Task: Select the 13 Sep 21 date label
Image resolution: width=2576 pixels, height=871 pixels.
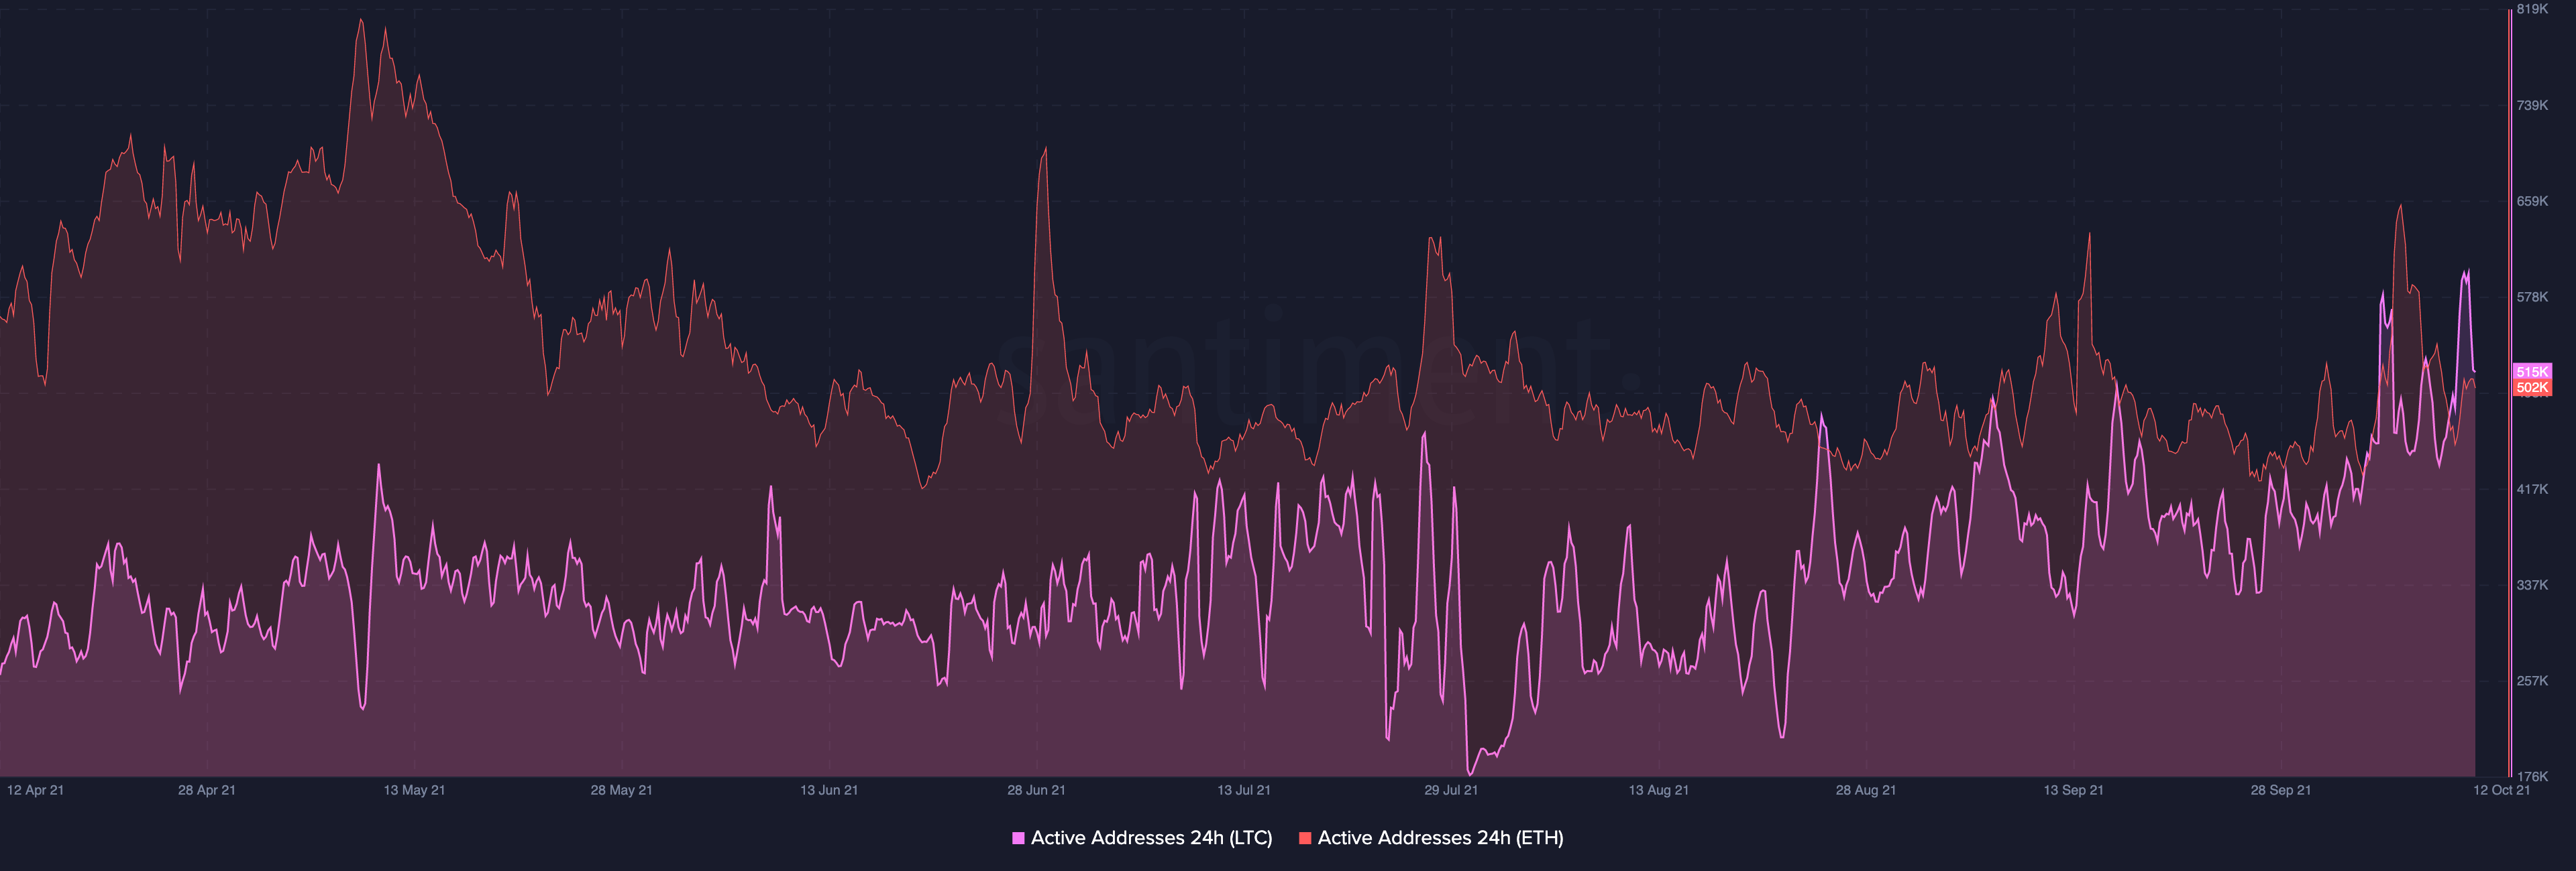Action: point(2073,790)
